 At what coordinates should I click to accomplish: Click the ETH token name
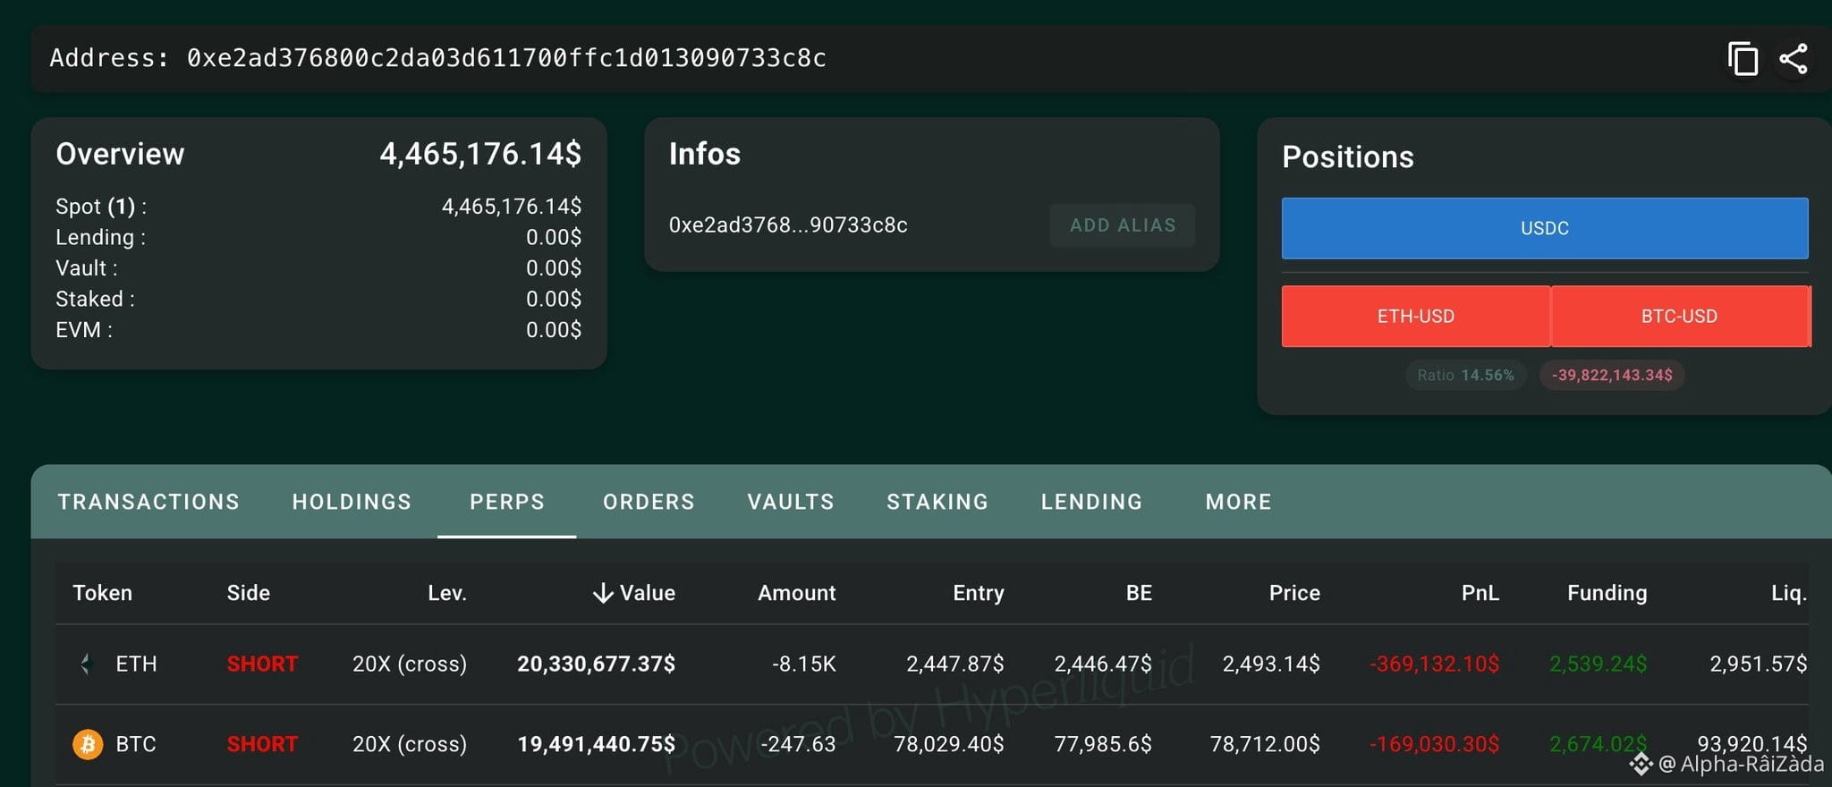click(136, 664)
